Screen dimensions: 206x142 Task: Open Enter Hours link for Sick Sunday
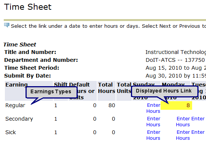click(x=153, y=135)
